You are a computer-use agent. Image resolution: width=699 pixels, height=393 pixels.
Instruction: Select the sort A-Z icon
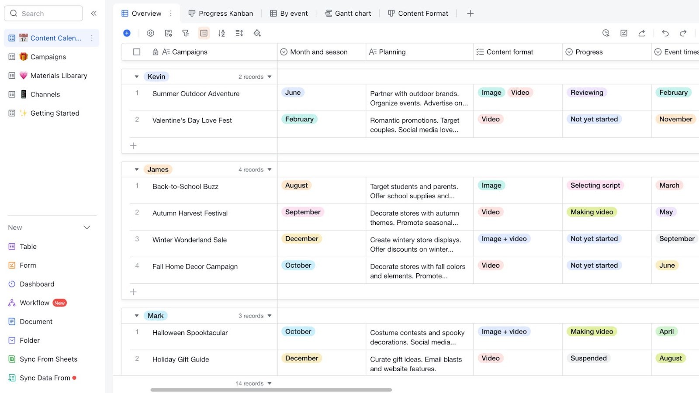click(221, 33)
